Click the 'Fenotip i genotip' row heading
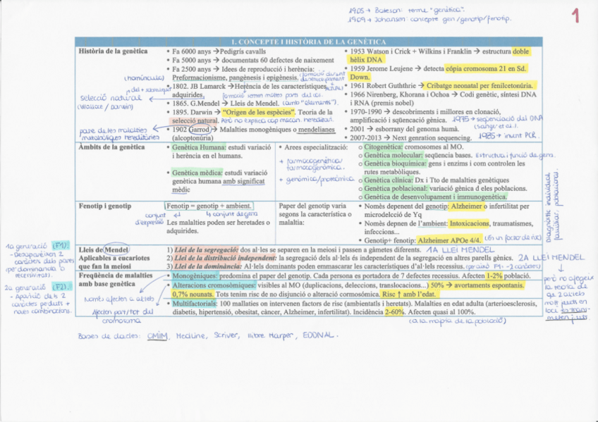 [105, 205]
